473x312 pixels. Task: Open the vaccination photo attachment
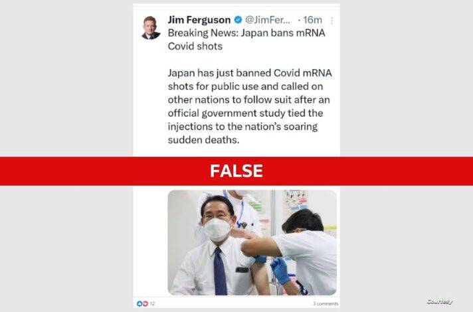252,243
